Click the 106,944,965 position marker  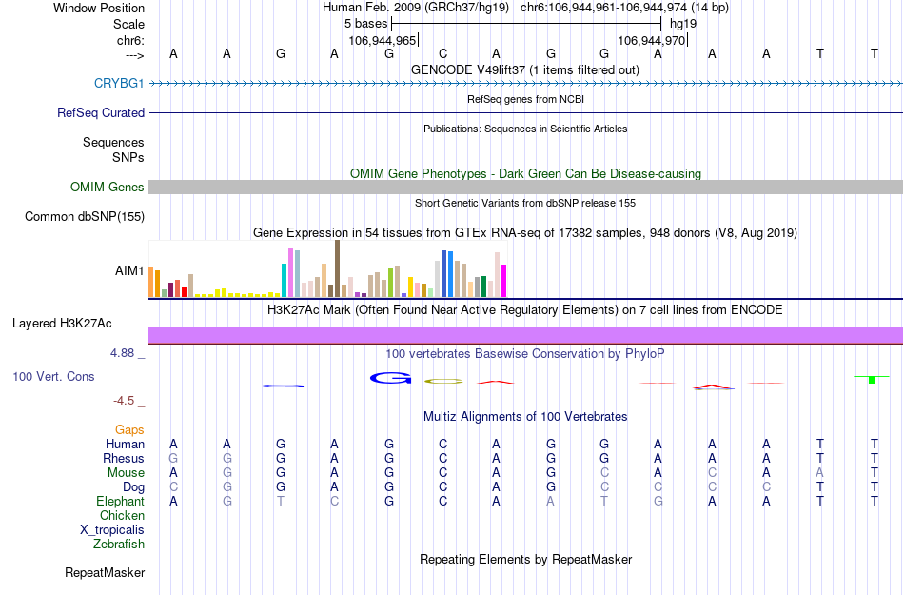[x=383, y=40]
